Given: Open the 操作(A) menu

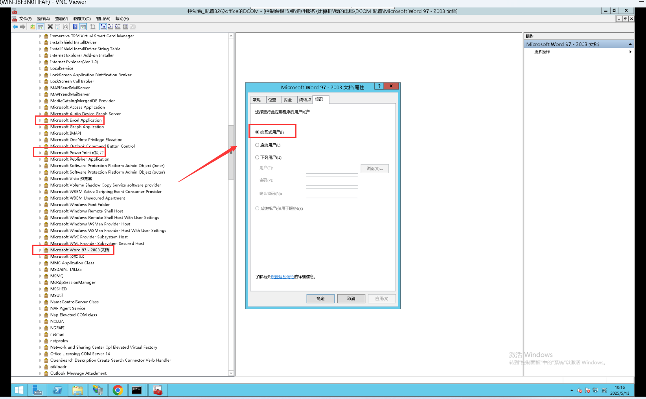Looking at the screenshot, I should (43, 19).
